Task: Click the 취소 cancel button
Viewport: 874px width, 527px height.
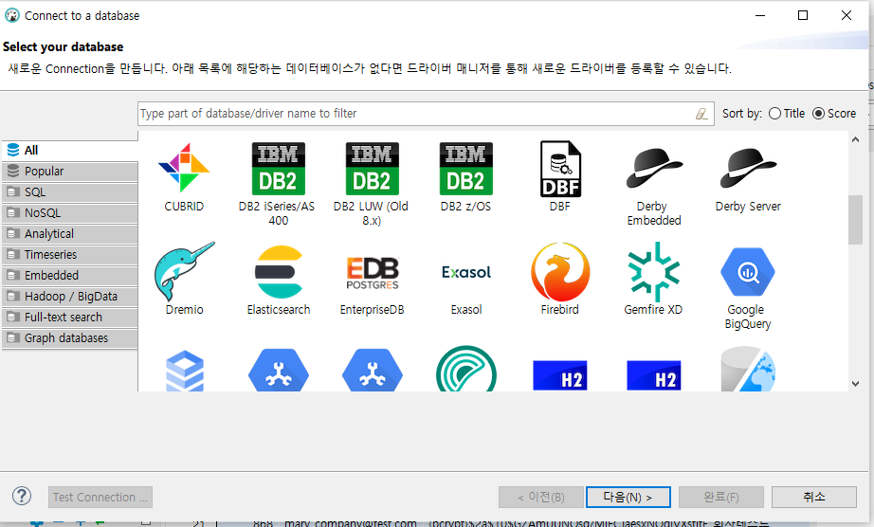Action: pos(813,497)
